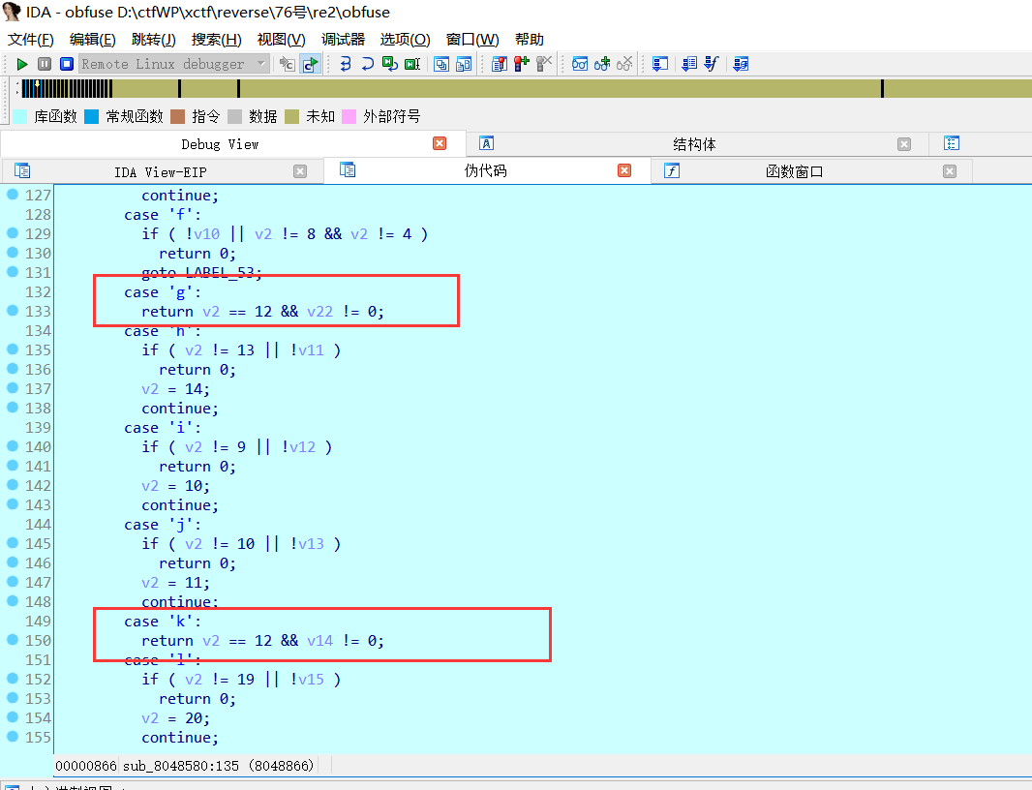Toggle breakpoint dot on line 133
Viewport: 1032px width, 790px height.
pyautogui.click(x=13, y=311)
